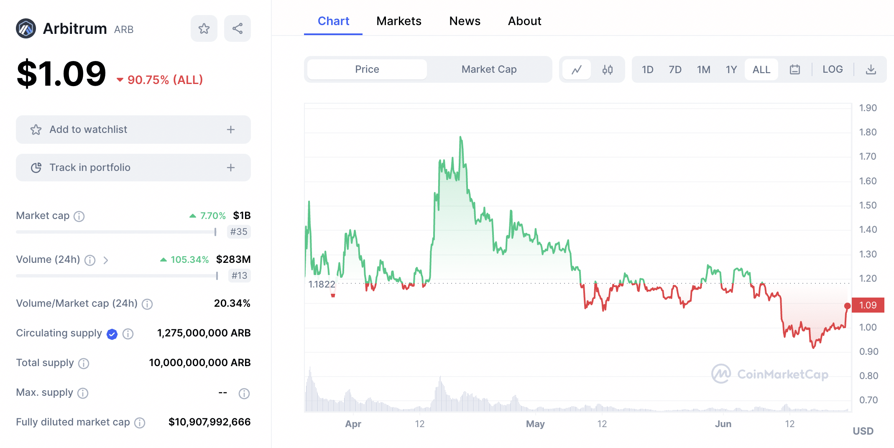The image size is (894, 448).
Task: Click the chart's April price peak
Action: (461, 137)
